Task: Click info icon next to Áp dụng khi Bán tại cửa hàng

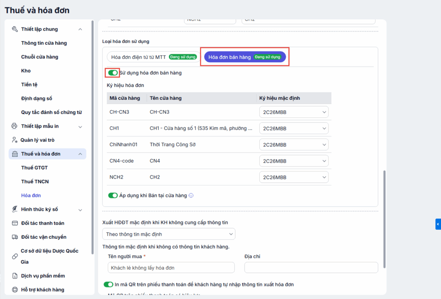Action: [191, 195]
